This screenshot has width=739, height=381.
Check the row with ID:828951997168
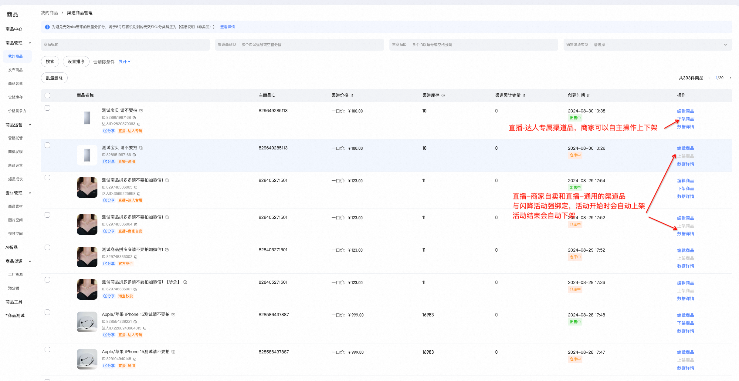pos(47,108)
